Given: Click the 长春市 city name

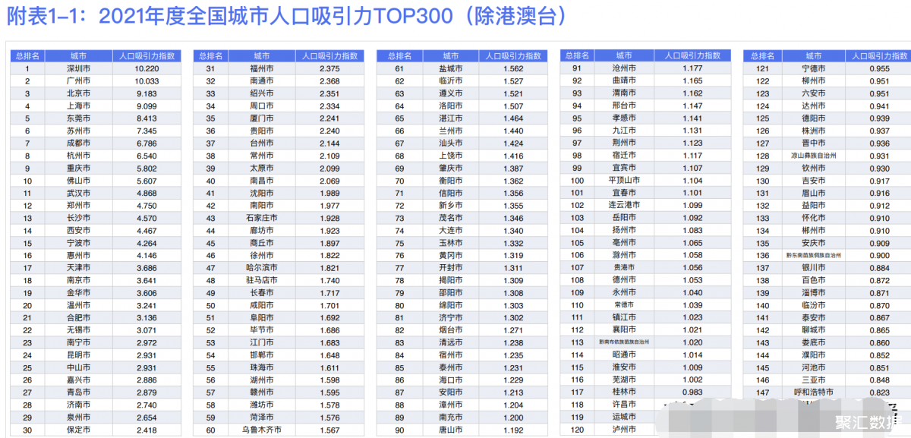Looking at the screenshot, I should tap(261, 292).
